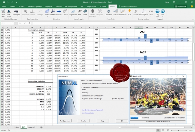Click the Save icon in the title bar
Screen dimensions: 195x132
pyautogui.click(x=4, y=2)
